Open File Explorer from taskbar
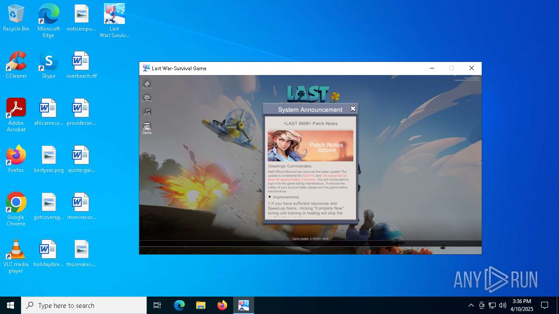Screen dimensions: 559x314 [200, 305]
